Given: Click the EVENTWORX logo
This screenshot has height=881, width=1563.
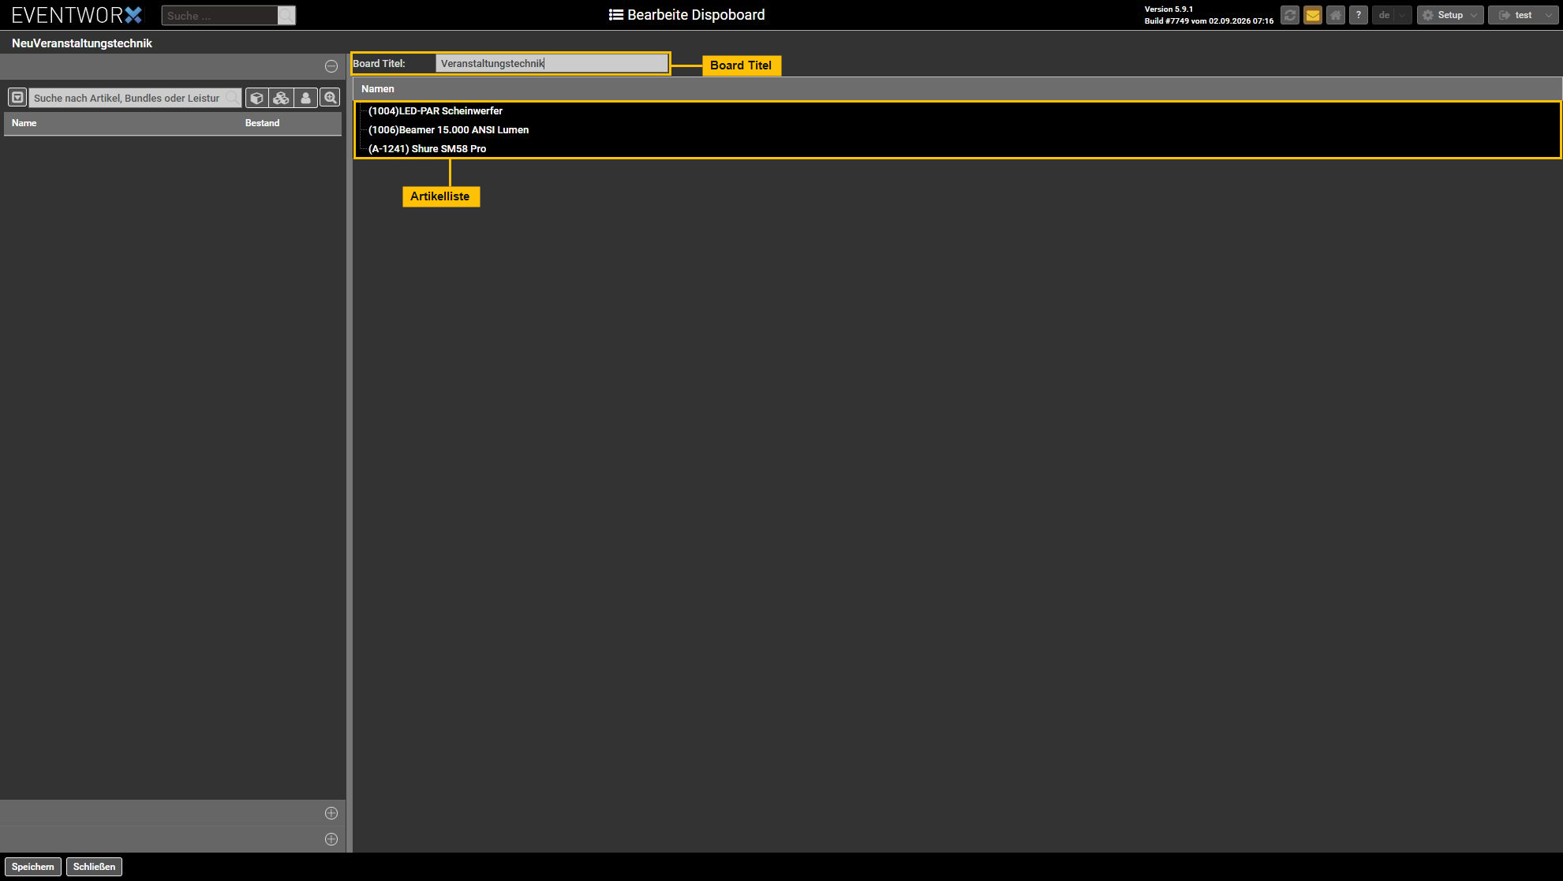Looking at the screenshot, I should click(77, 15).
